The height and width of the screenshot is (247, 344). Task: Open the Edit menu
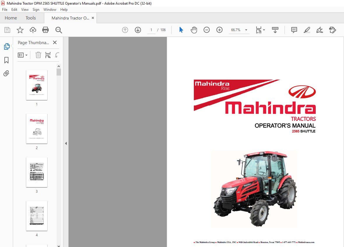14,9
